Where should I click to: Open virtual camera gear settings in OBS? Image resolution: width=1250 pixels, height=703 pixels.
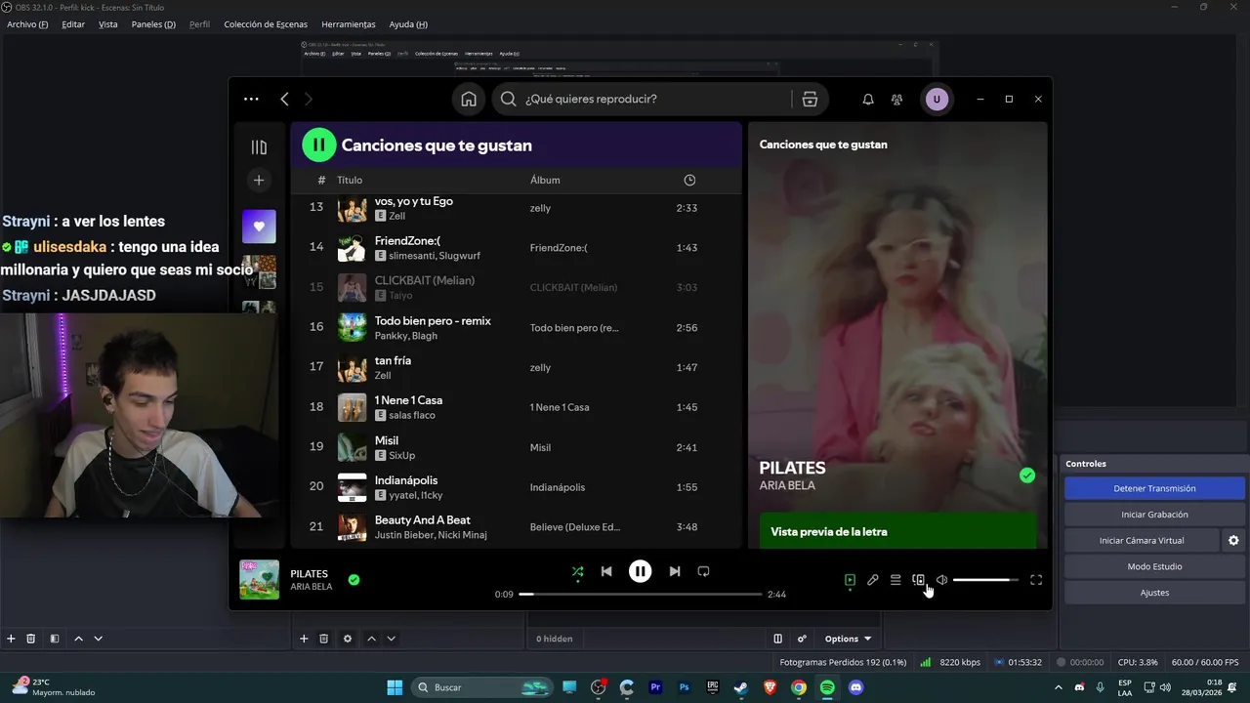pyautogui.click(x=1233, y=540)
